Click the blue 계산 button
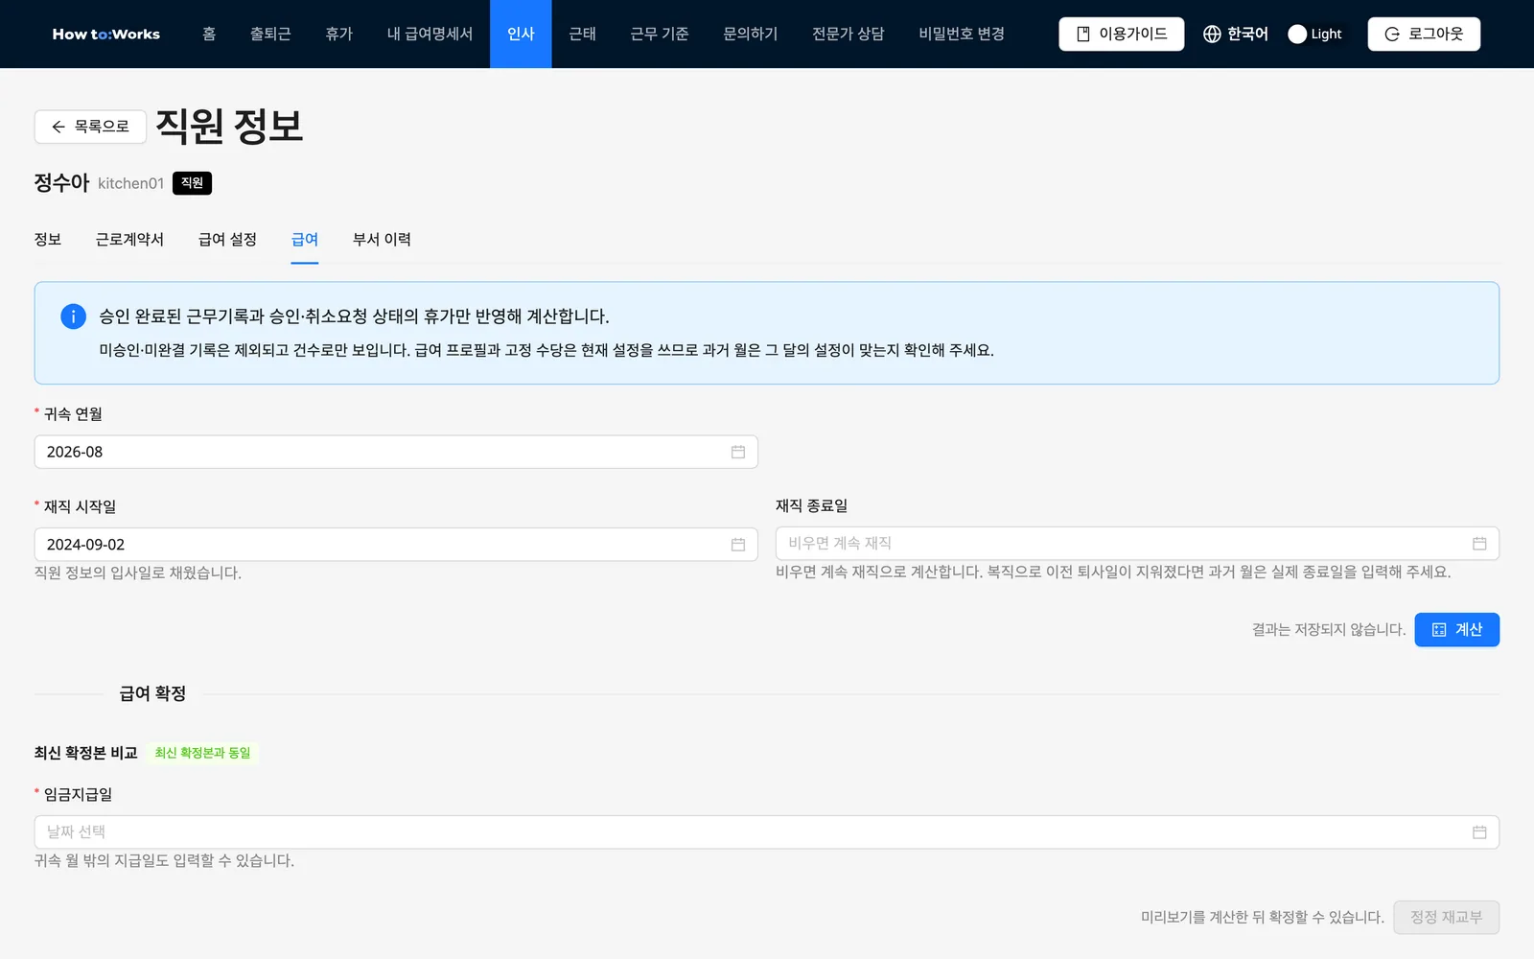The image size is (1534, 959). [1456, 630]
